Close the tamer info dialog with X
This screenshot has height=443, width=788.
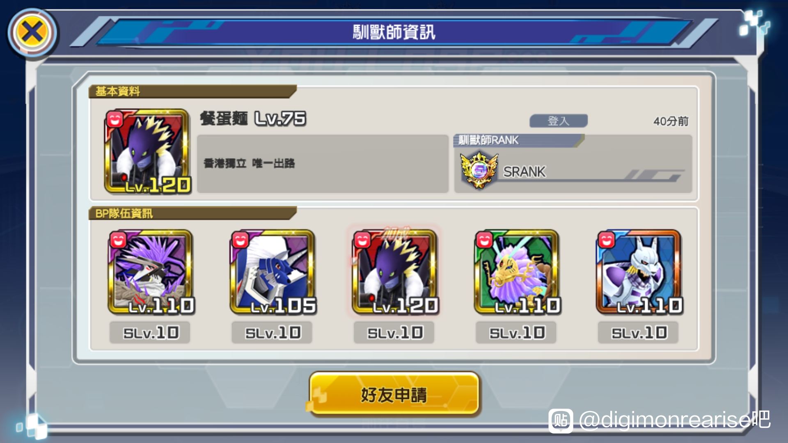click(32, 33)
